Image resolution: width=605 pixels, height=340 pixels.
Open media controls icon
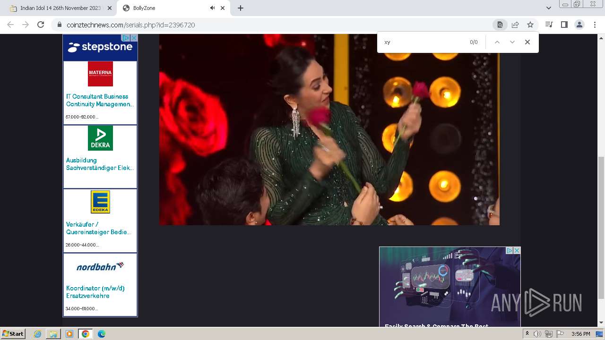[x=549, y=25]
